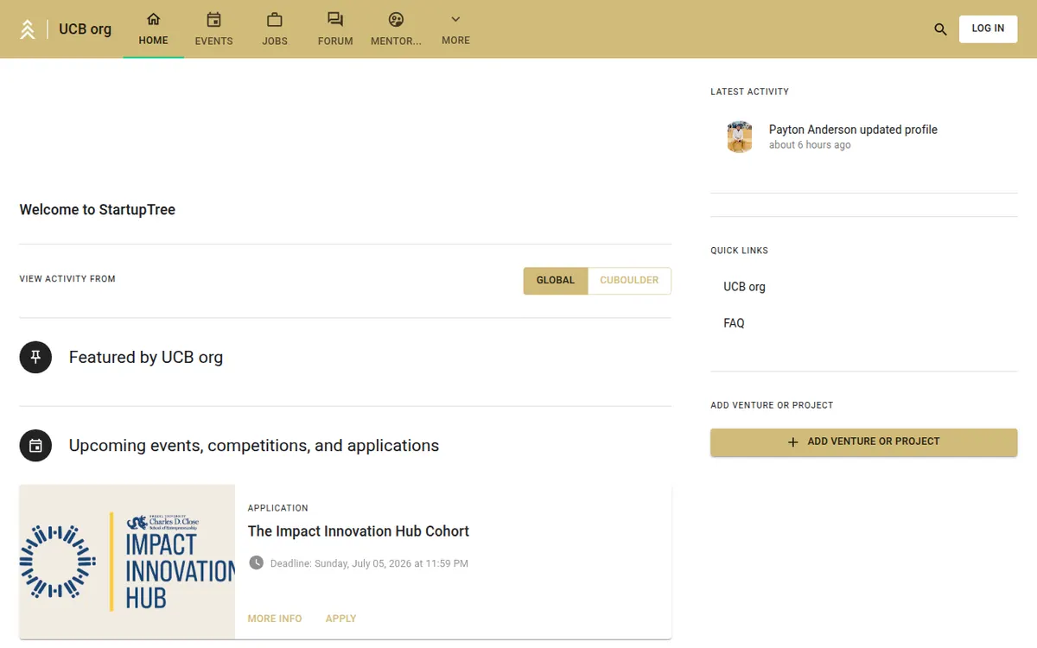Screen dimensions: 1037x648
Task: Click the Upcoming events, competitions, and applications heading
Action: click(254, 446)
